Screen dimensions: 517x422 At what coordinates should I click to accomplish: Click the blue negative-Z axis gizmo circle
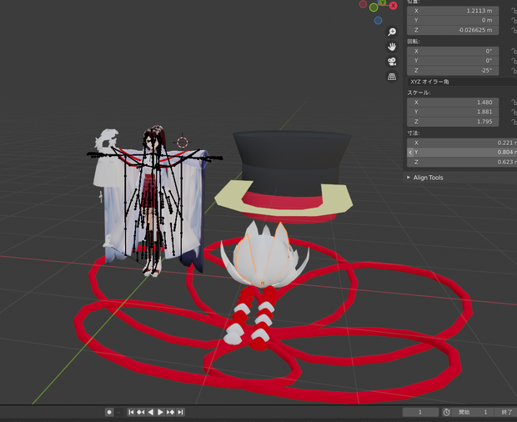(x=378, y=21)
